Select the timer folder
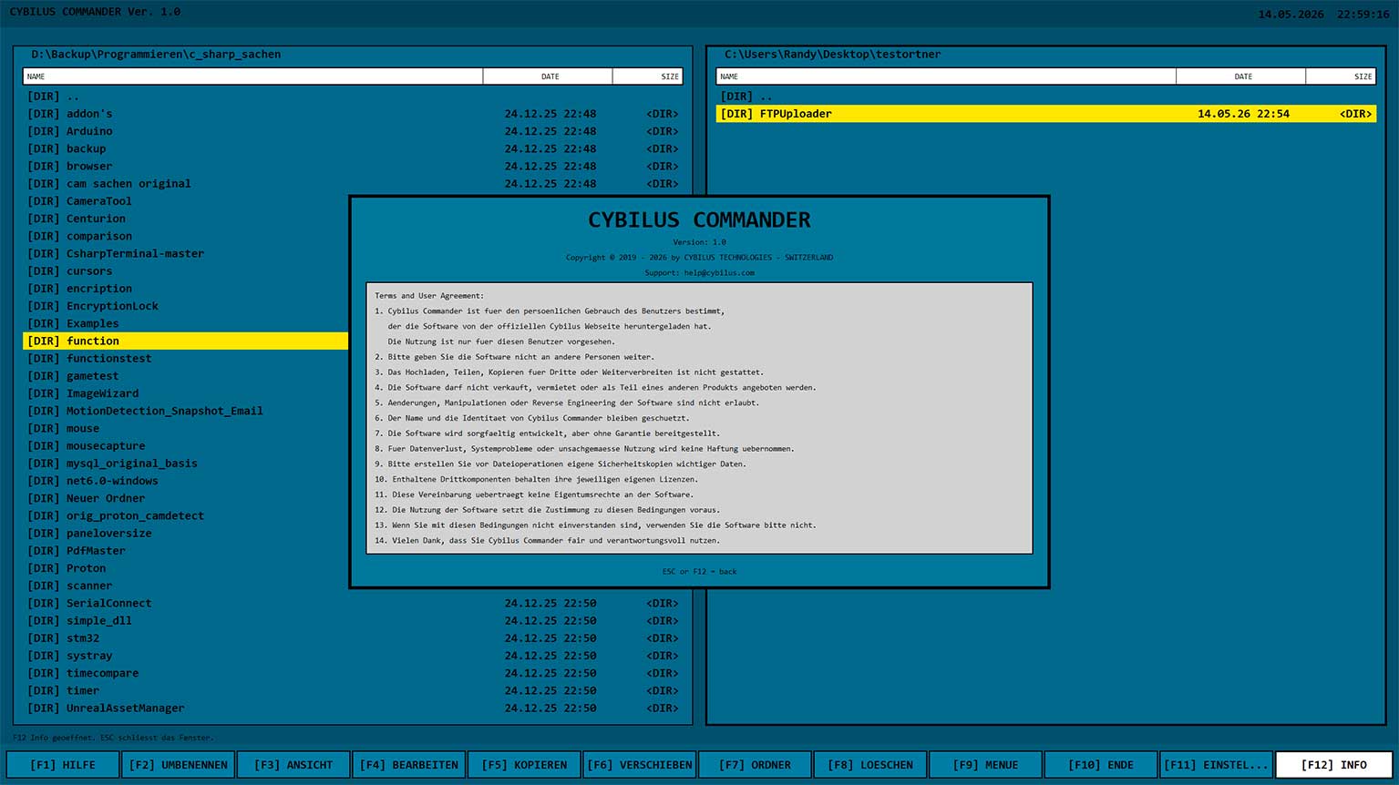The image size is (1399, 785). point(353,690)
